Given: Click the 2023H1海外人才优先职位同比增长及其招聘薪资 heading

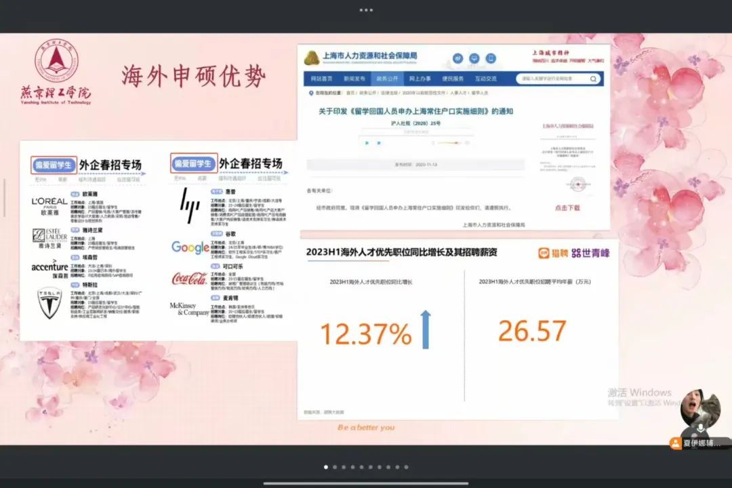Looking at the screenshot, I should (x=401, y=252).
